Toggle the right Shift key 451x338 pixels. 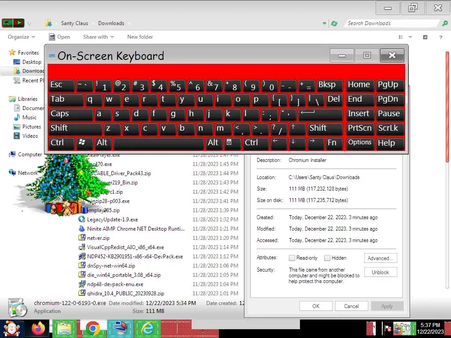325,129
